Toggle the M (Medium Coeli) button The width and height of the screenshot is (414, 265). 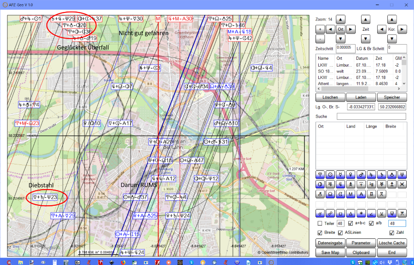[x=351, y=194]
